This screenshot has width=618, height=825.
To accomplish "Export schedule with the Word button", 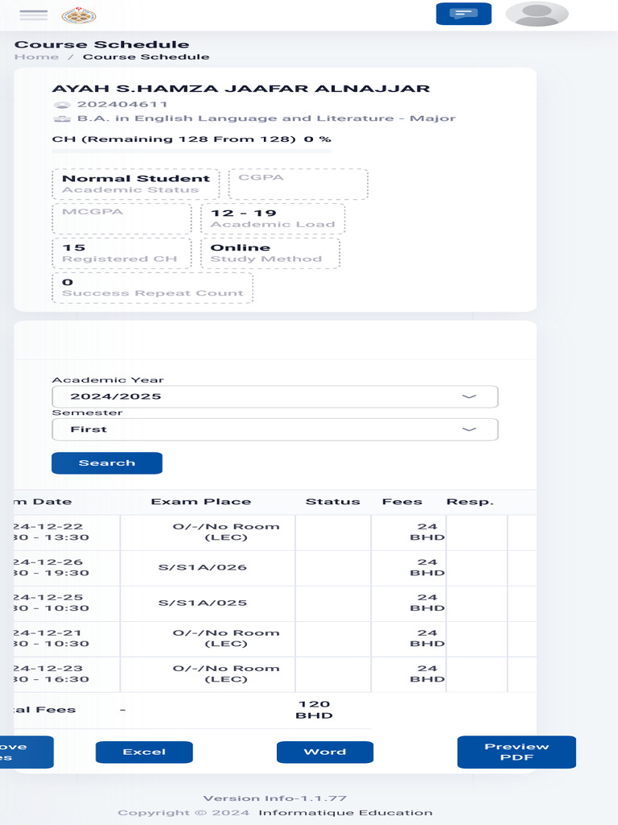I will [325, 752].
